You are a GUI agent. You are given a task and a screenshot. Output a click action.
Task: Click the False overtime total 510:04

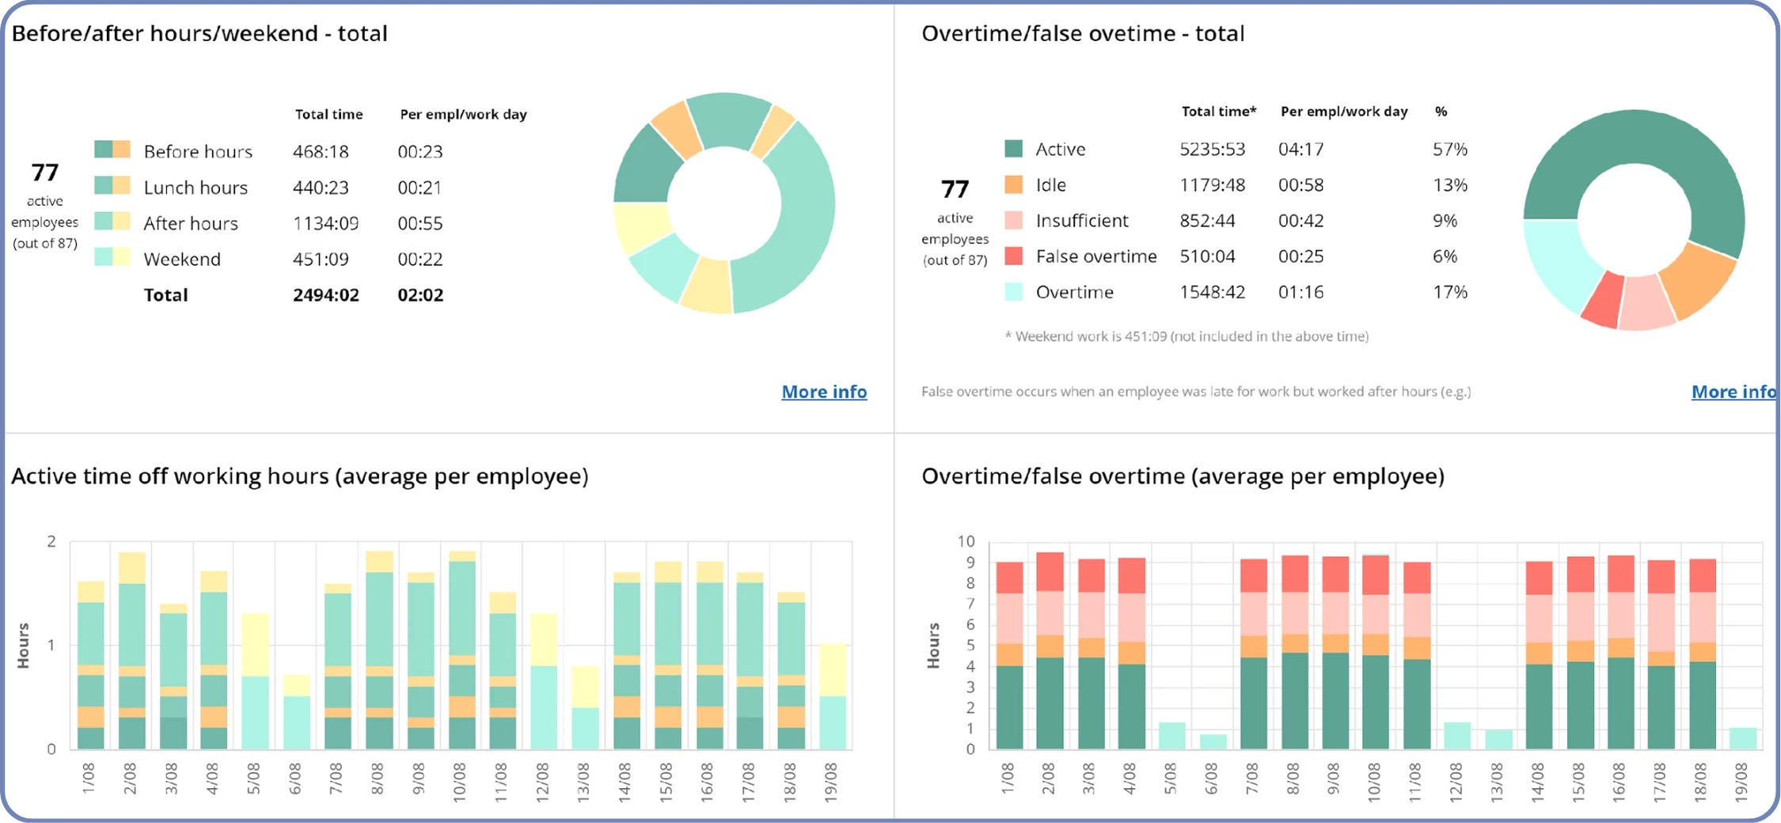pos(1207,256)
